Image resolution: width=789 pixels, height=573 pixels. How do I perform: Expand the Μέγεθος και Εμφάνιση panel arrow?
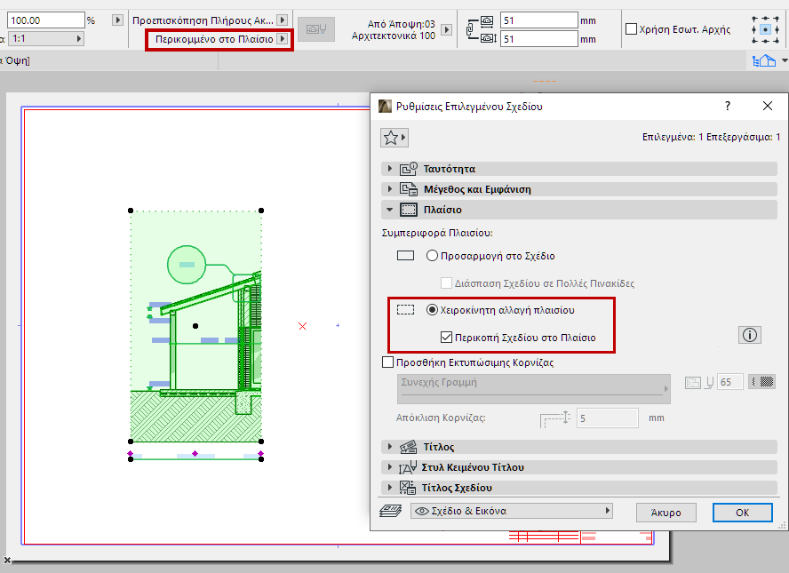[x=390, y=189]
